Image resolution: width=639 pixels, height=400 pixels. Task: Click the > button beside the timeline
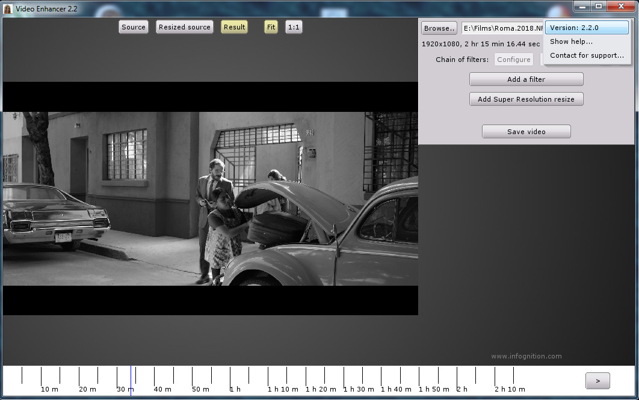pos(597,381)
